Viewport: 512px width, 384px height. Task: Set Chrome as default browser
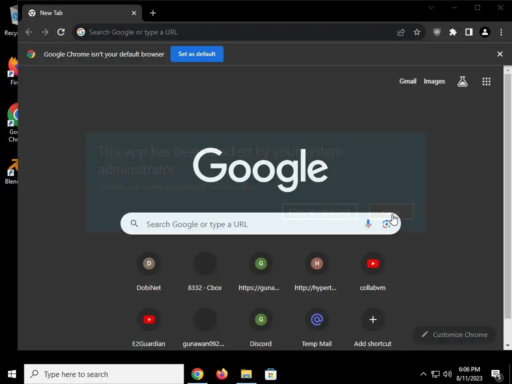(x=197, y=54)
